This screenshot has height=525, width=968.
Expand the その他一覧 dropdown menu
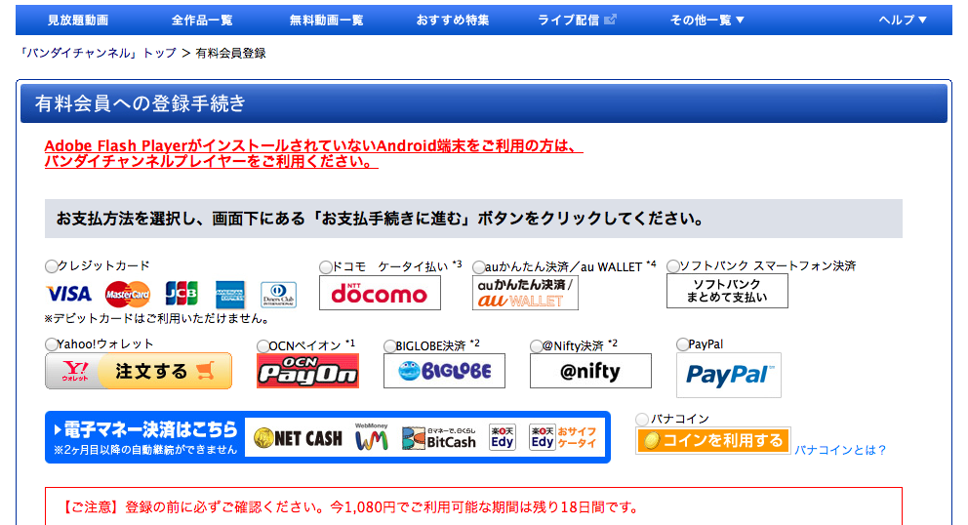[x=707, y=20]
